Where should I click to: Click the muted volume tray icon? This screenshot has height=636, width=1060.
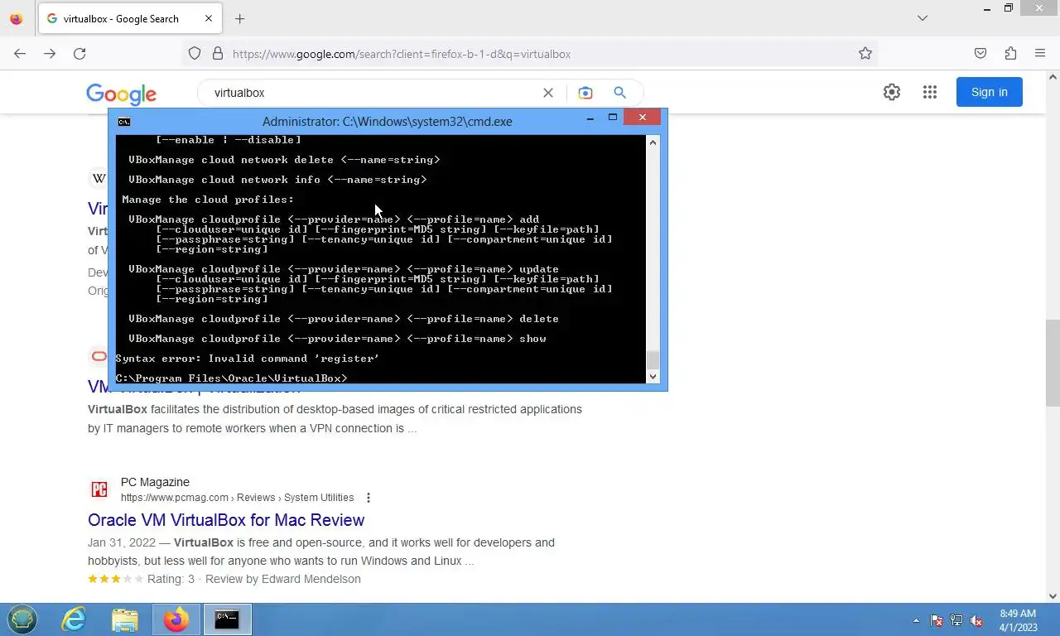tap(977, 620)
